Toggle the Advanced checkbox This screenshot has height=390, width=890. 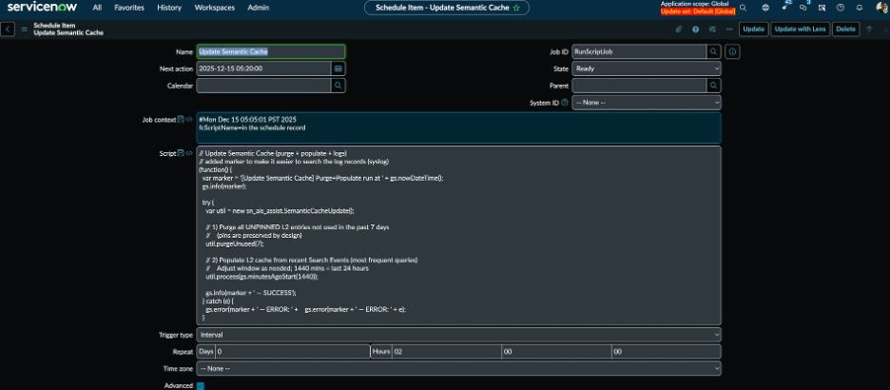point(201,386)
